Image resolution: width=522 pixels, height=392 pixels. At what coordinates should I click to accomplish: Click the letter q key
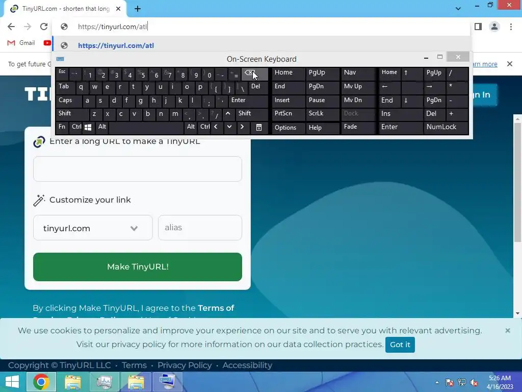81,87
